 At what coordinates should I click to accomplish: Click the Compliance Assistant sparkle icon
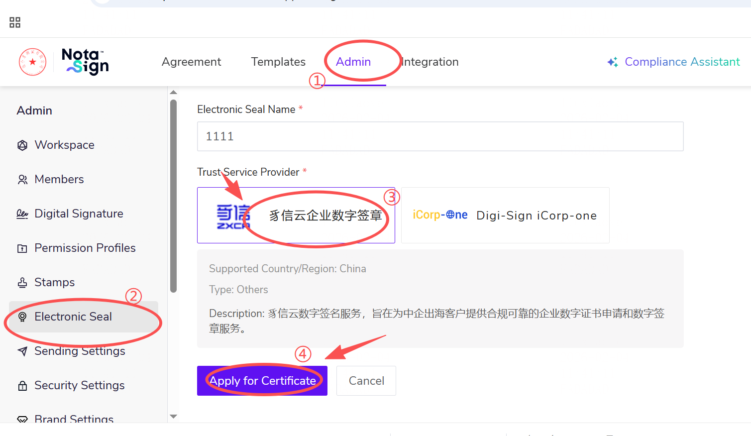[613, 62]
